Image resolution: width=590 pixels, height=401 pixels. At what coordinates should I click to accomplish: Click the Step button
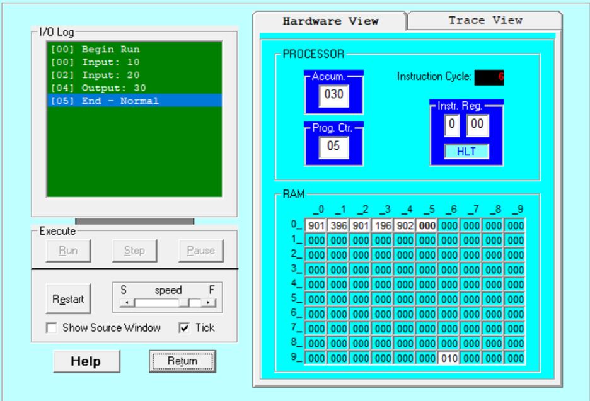134,251
